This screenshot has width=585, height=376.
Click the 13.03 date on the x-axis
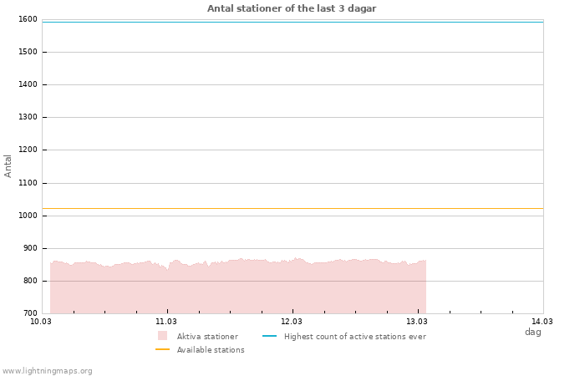pos(417,322)
